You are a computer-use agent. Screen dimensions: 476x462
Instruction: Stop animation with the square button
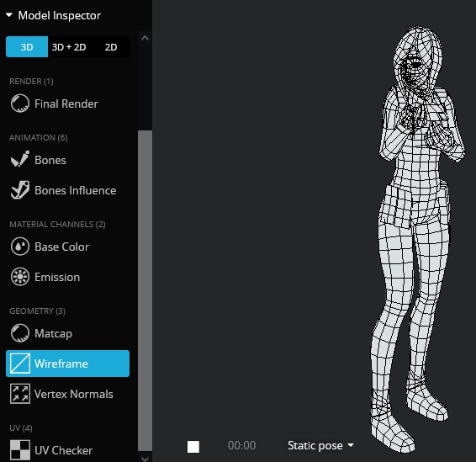[x=193, y=447]
